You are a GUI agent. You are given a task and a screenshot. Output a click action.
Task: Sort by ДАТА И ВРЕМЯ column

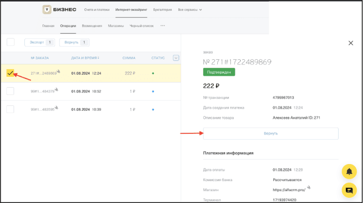tap(85, 58)
